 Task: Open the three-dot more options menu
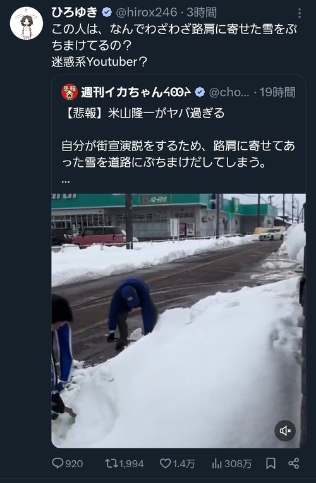[300, 13]
